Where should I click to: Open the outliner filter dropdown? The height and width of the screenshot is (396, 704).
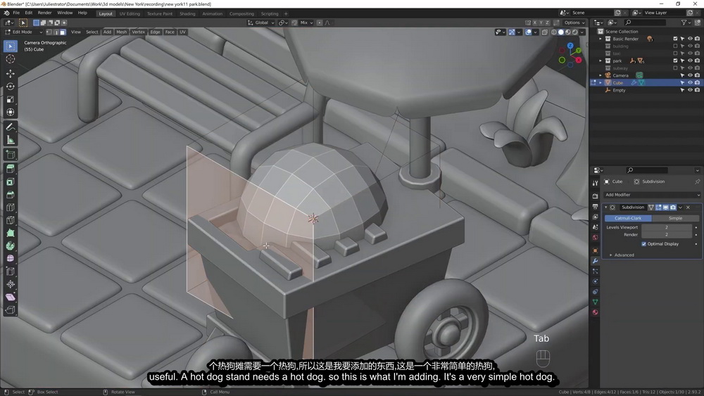point(686,23)
